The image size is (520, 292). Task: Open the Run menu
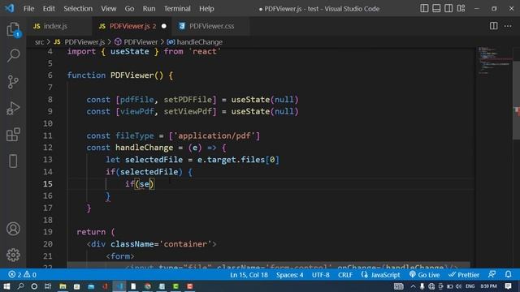[x=149, y=8]
